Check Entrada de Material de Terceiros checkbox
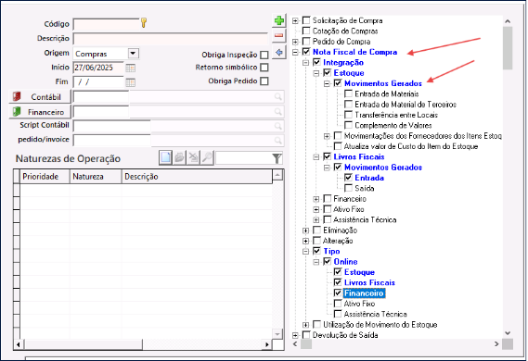This screenshot has height=361, width=528. click(x=349, y=104)
